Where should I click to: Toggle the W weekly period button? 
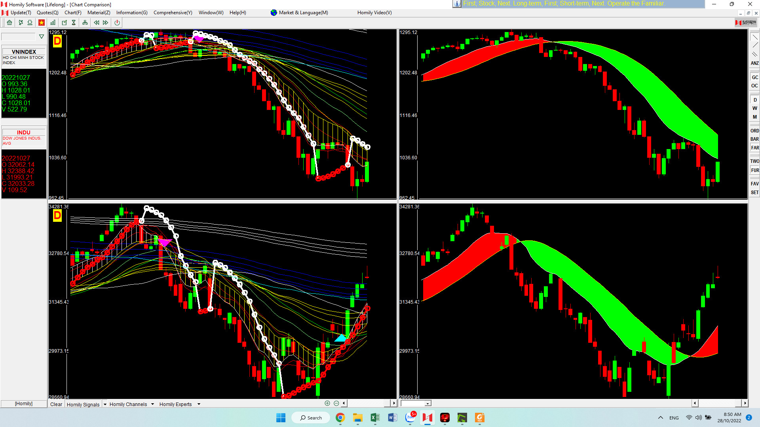pos(754,108)
